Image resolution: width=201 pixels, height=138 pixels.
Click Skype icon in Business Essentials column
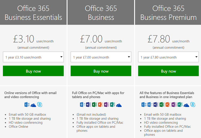[39, 105]
